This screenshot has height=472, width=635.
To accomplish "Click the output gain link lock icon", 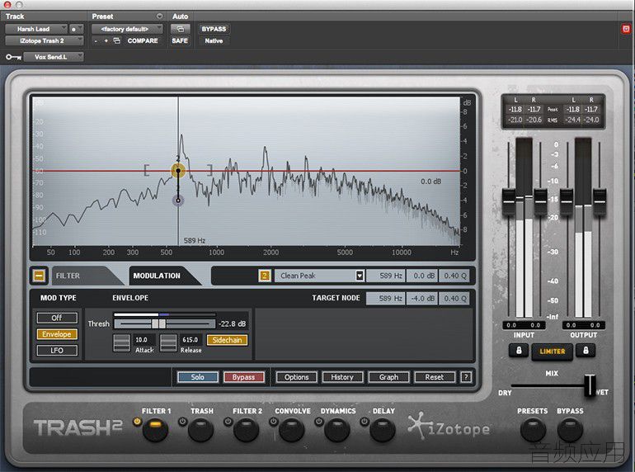I will [x=586, y=351].
